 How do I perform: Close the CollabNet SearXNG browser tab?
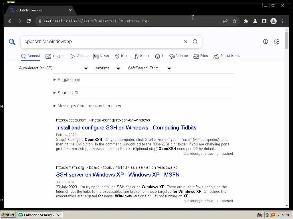pyautogui.click(x=70, y=10)
